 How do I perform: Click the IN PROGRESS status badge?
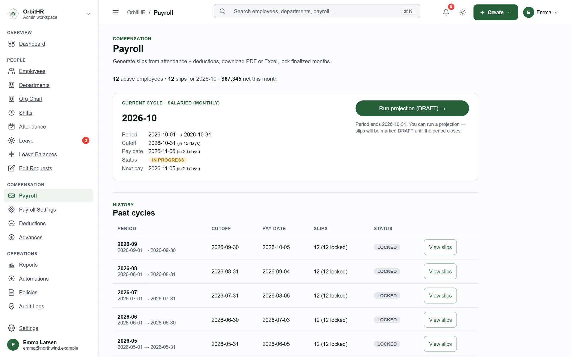[168, 160]
